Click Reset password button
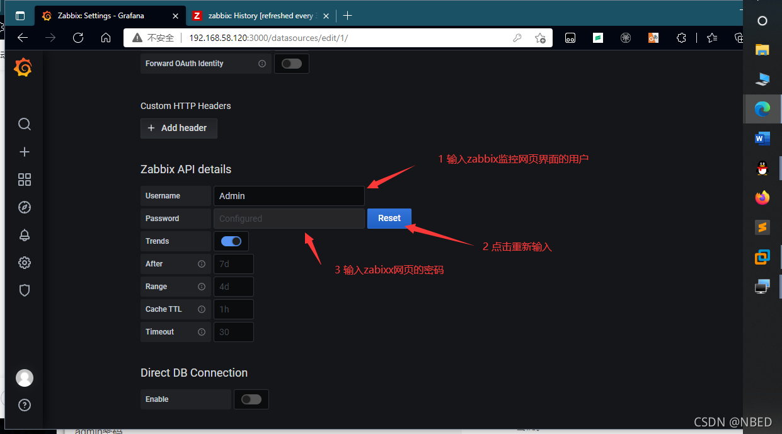This screenshot has width=782, height=434. click(x=389, y=219)
